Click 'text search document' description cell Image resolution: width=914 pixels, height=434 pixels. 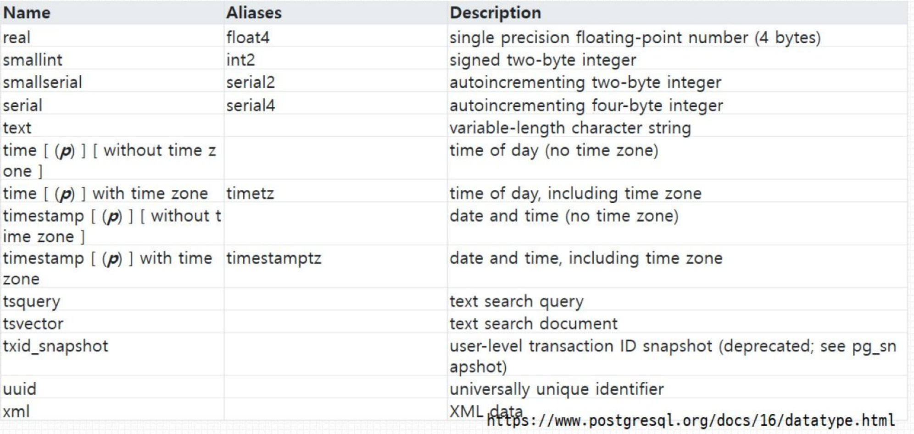533,324
